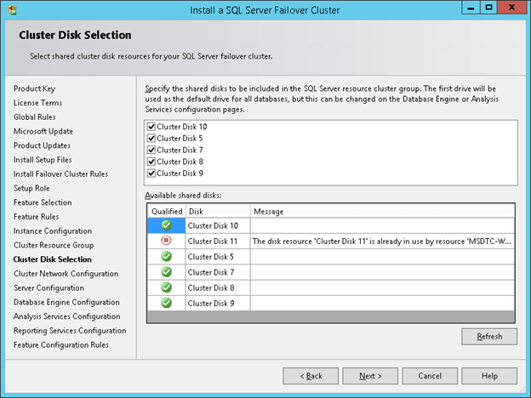Screen dimensions: 531x398
Task: Click the setup icon in the title bar
Action: 10,9
